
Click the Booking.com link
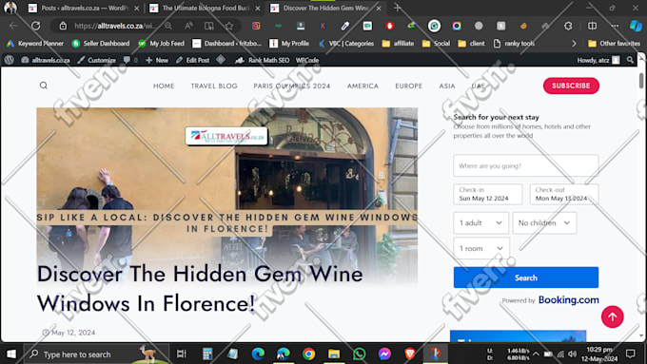click(x=569, y=299)
